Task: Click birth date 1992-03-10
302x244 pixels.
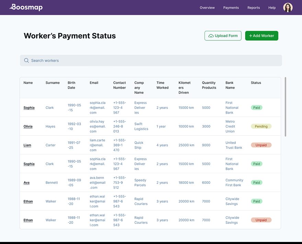Action: coord(74,126)
